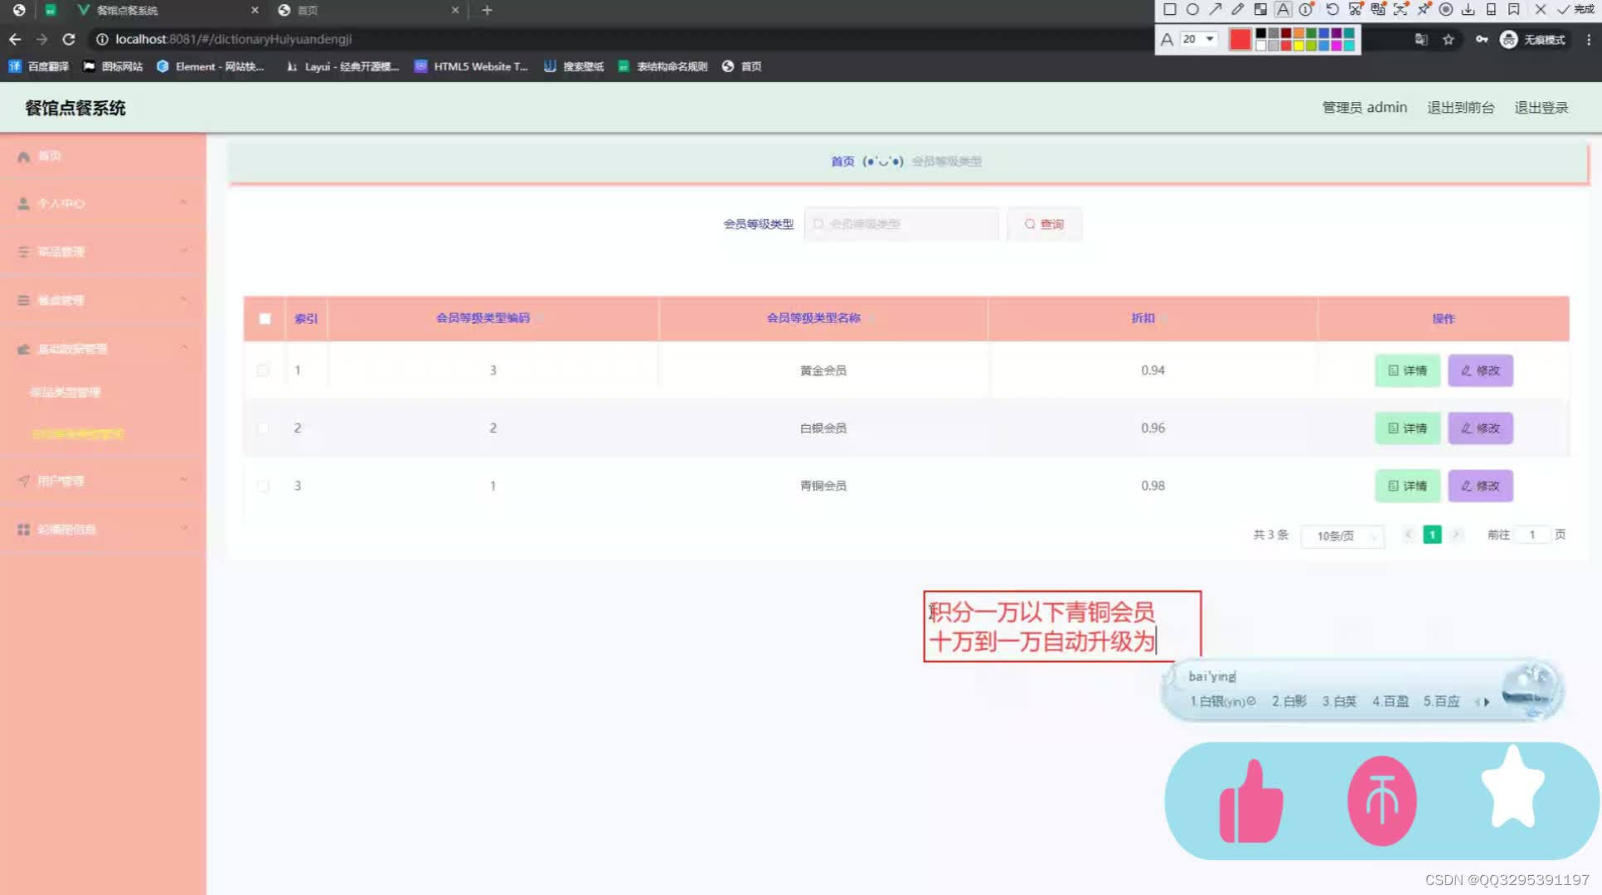1602x895 pixels.
Task: Check row 青铜会员 checkbox
Action: tap(263, 486)
